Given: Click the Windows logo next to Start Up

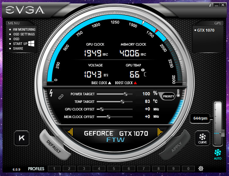Looking at the screenshot, I should tap(31, 44).
